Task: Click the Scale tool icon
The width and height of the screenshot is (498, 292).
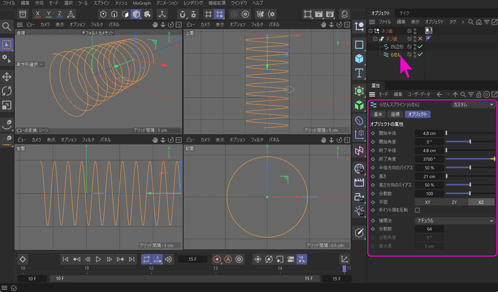Action: (7, 105)
